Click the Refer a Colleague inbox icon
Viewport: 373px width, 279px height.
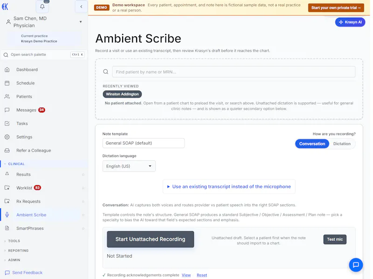pos(7,151)
